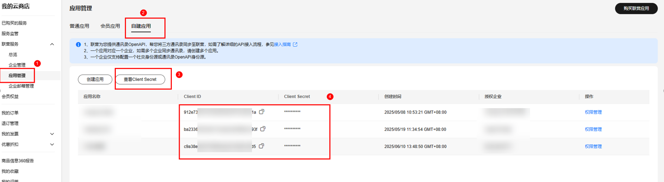The height and width of the screenshot is (182, 664).
Task: Open the external link icon beside 接入指南
Action: 295,44
